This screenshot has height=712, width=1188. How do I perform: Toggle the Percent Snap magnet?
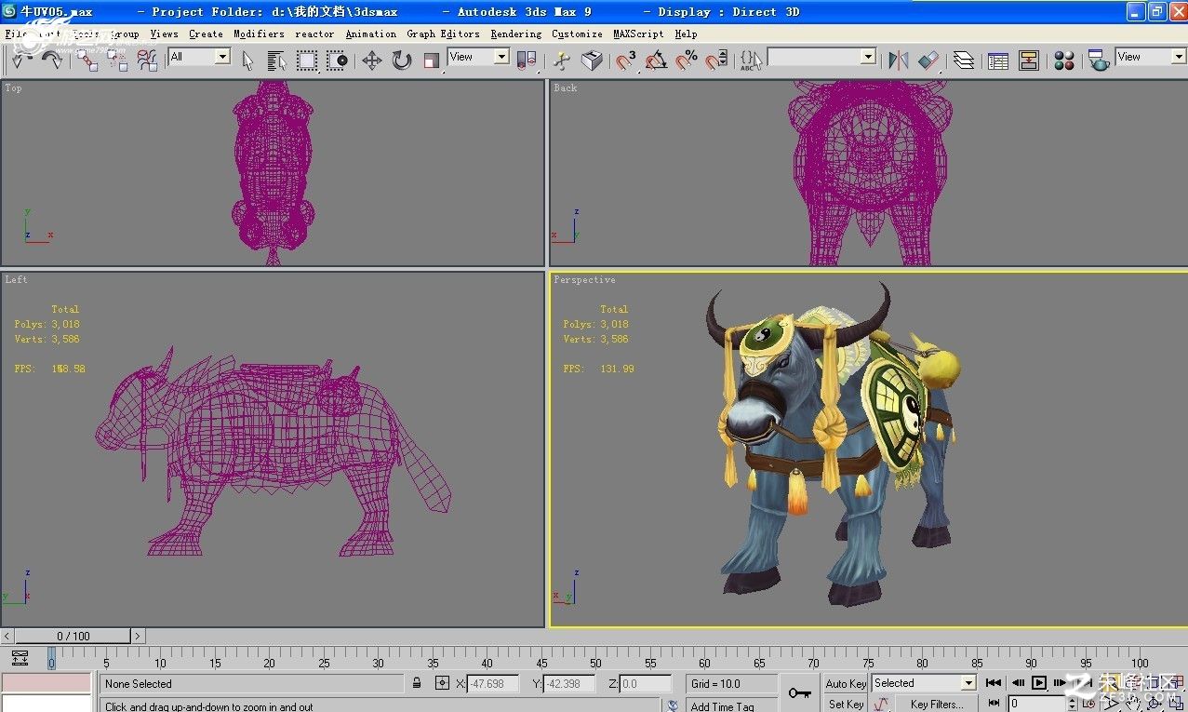click(687, 60)
